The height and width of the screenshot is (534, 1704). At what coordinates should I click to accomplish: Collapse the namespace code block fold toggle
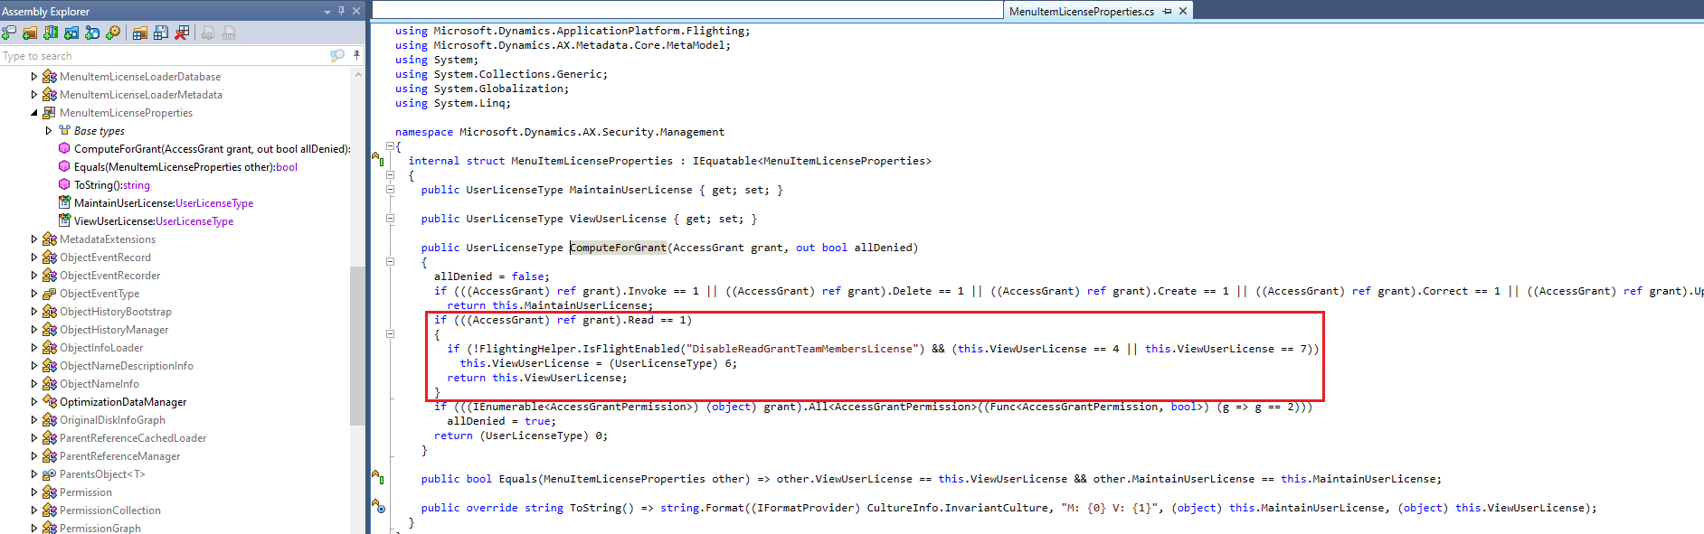pos(391,145)
